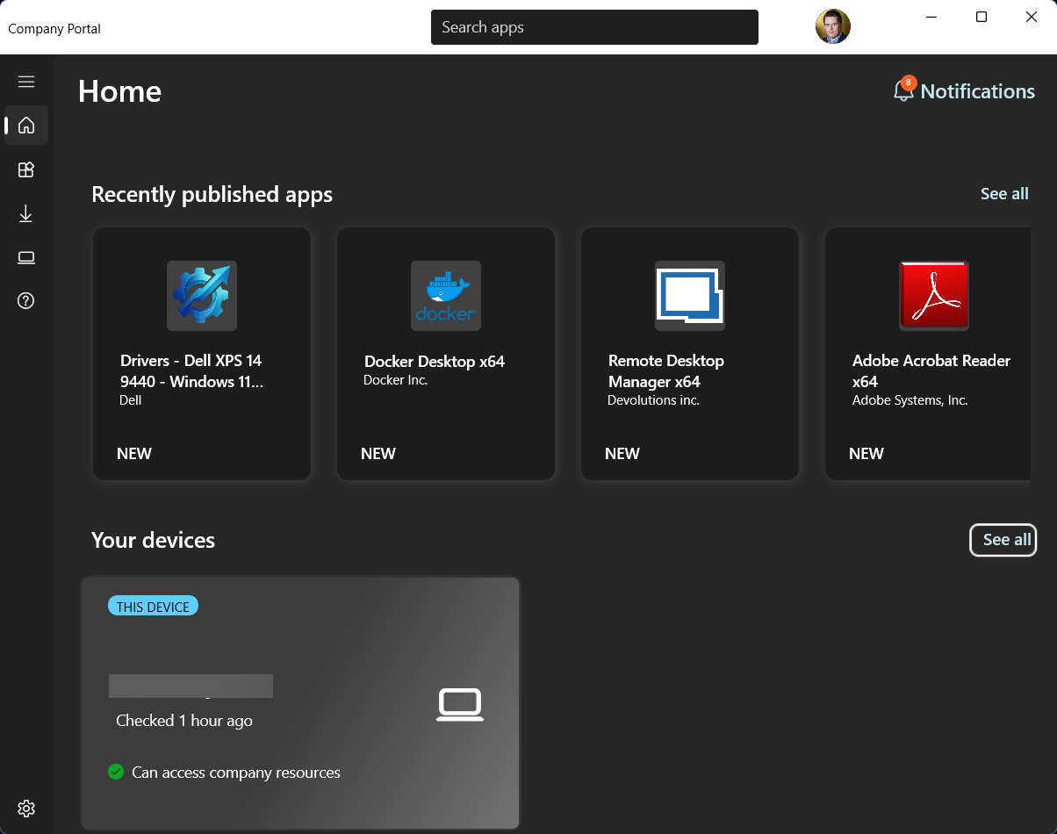This screenshot has height=834, width=1057.
Task: Click the Remote Desktop Manager icon
Action: (690, 296)
